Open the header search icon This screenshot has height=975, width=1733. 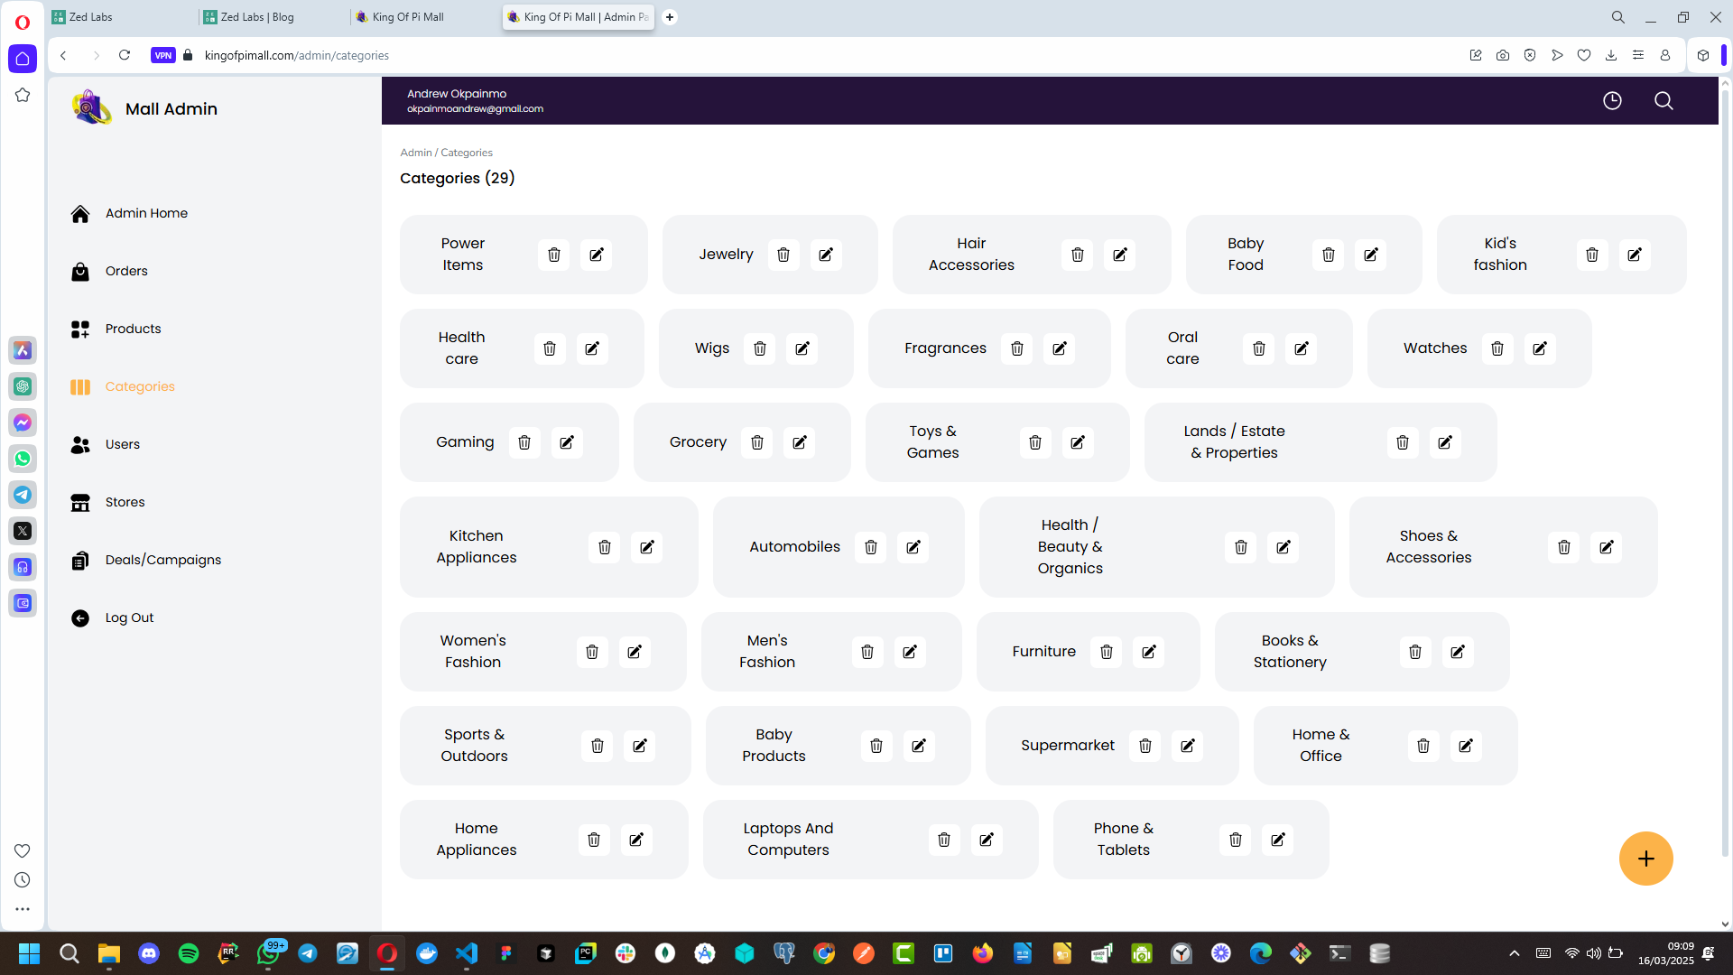point(1663,100)
